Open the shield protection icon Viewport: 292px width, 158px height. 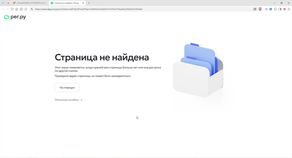click(260, 9)
